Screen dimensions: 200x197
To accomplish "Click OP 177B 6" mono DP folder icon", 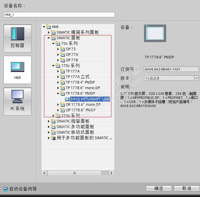I will [x=62, y=105].
